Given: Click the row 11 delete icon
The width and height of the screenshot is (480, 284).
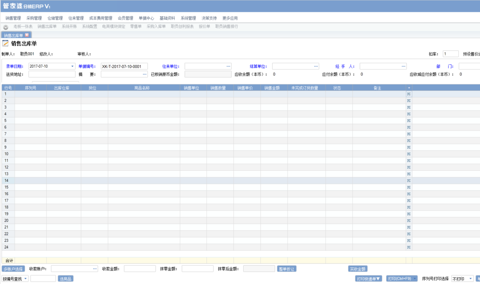Looking at the screenshot, I should (408, 161).
